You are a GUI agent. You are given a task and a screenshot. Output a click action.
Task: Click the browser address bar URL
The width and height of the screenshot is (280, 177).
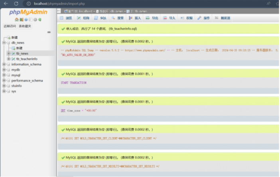click(x=59, y=4)
